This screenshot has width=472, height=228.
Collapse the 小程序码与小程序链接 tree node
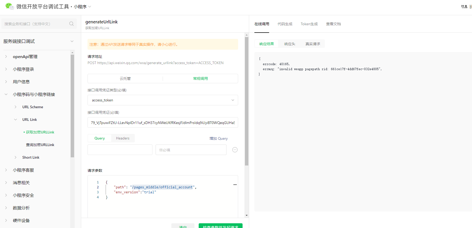coord(6,94)
